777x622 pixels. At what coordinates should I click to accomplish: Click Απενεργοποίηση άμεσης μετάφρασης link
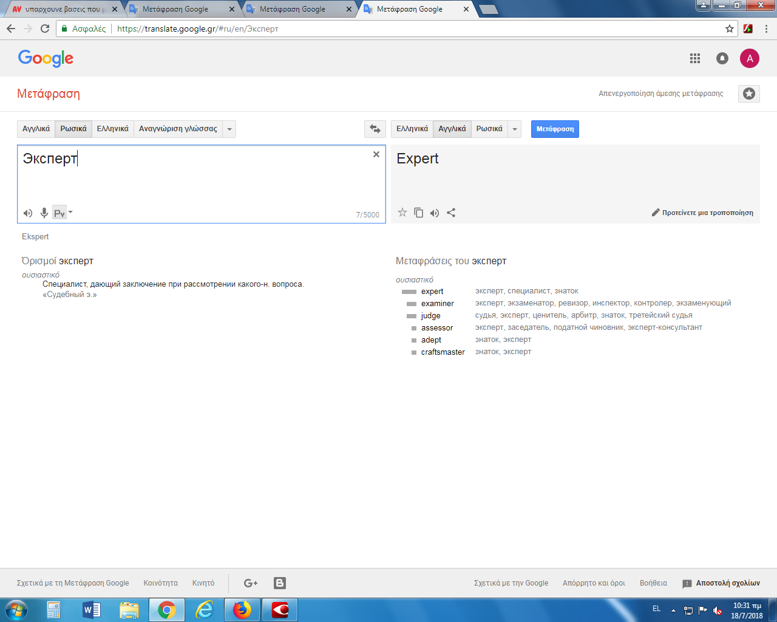tap(661, 94)
